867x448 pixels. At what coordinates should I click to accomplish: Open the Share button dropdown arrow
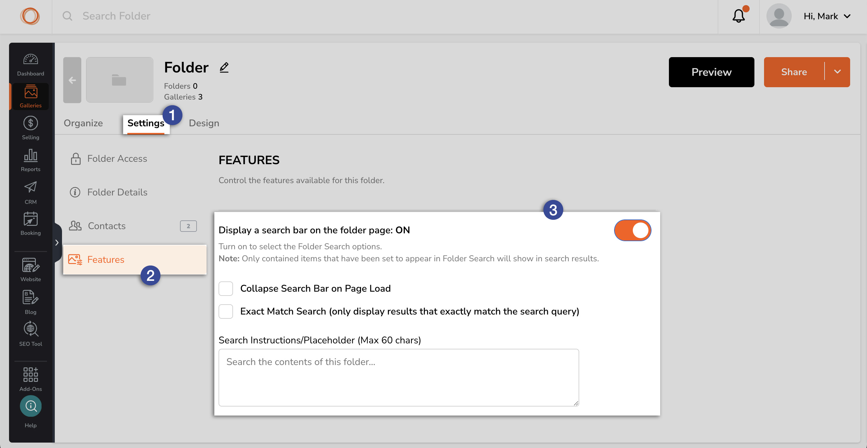pos(837,72)
